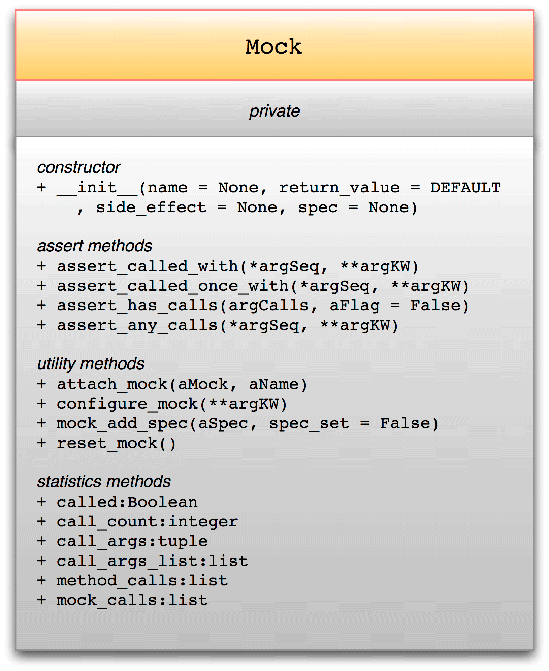
Task: Select the assert_has_calls method entry
Action: 253,306
